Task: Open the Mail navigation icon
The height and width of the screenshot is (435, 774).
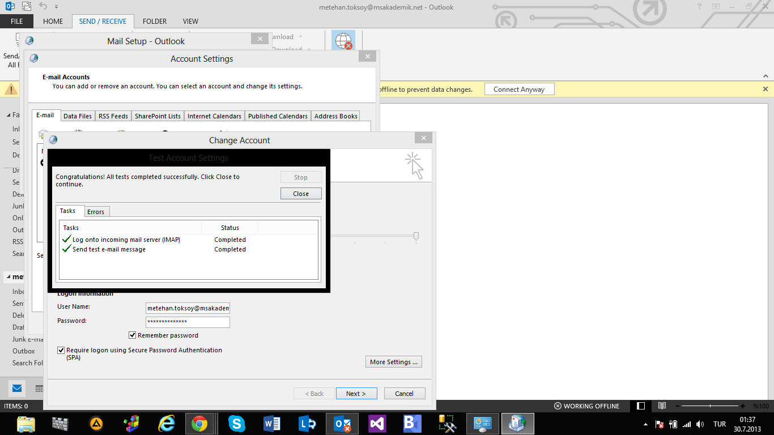Action: pyautogui.click(x=17, y=389)
